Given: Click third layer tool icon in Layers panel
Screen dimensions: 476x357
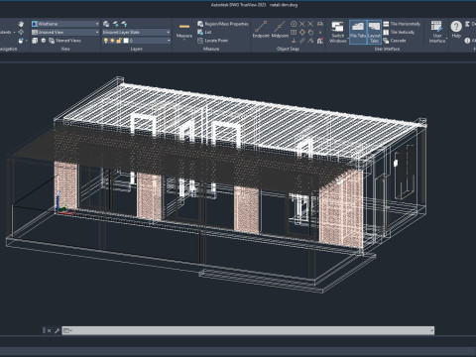Looking at the screenshot, I should (124, 24).
